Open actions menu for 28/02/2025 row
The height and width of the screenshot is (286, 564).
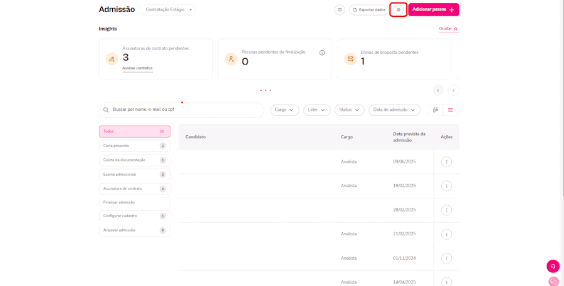click(446, 210)
